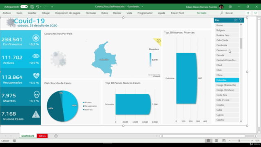Switch to the Insertar tab
The image size is (261, 147).
coord(32,13)
